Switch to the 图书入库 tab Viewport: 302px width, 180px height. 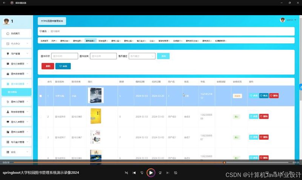116,41
